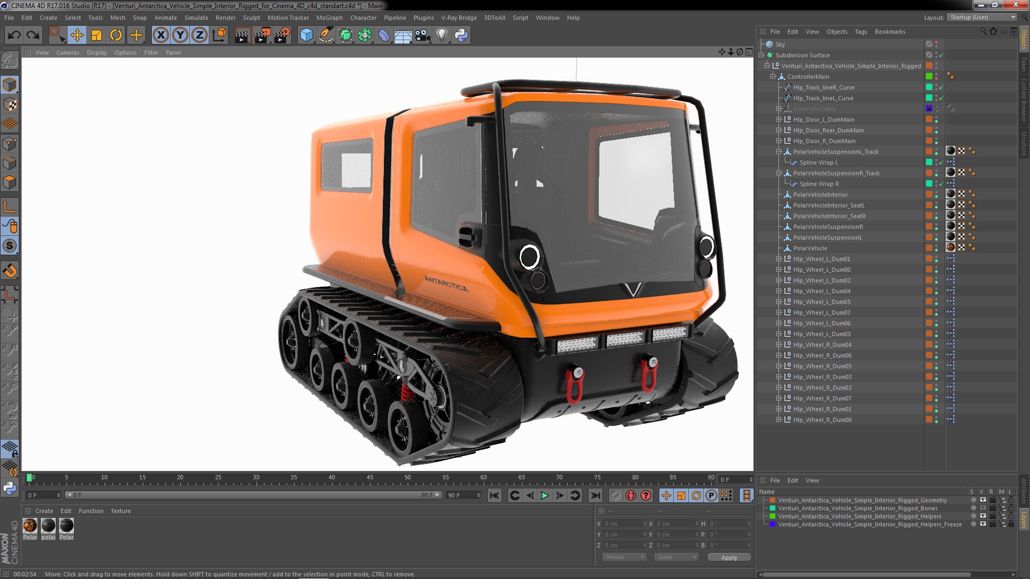This screenshot has height=579, width=1030.
Task: Open the Simulate menu
Action: click(196, 18)
